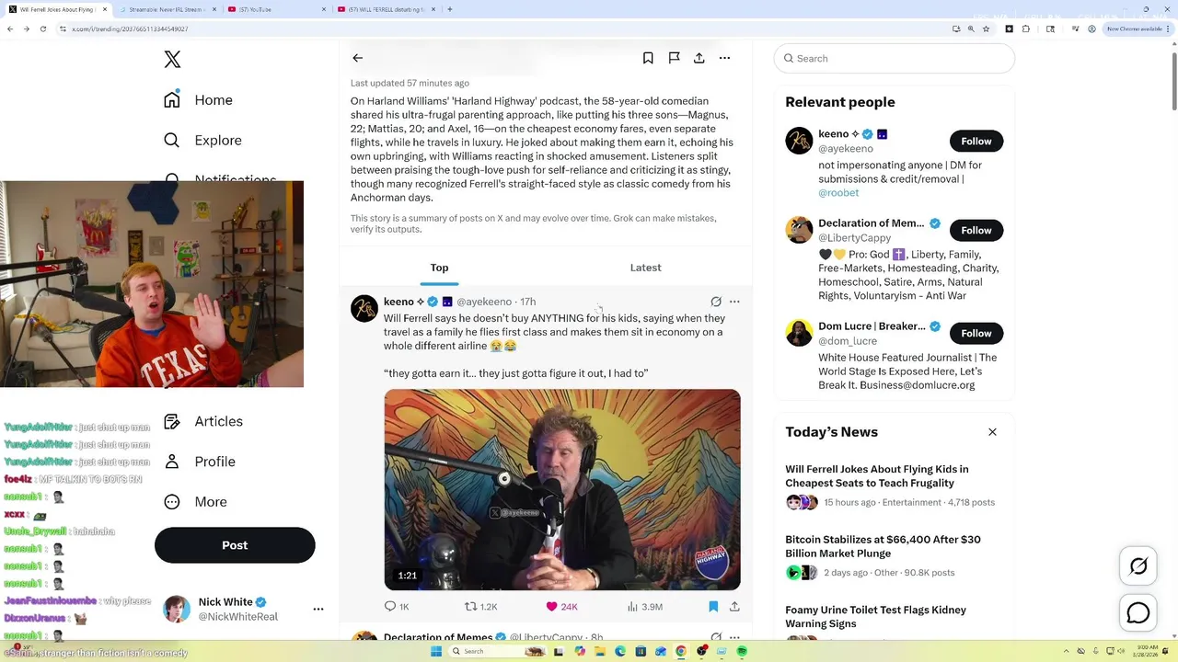Toggle the bookmark on keeno's post
The height and width of the screenshot is (662, 1178).
tap(713, 607)
